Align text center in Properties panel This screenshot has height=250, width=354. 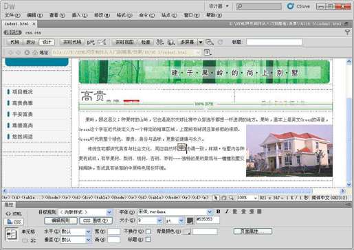point(243,212)
